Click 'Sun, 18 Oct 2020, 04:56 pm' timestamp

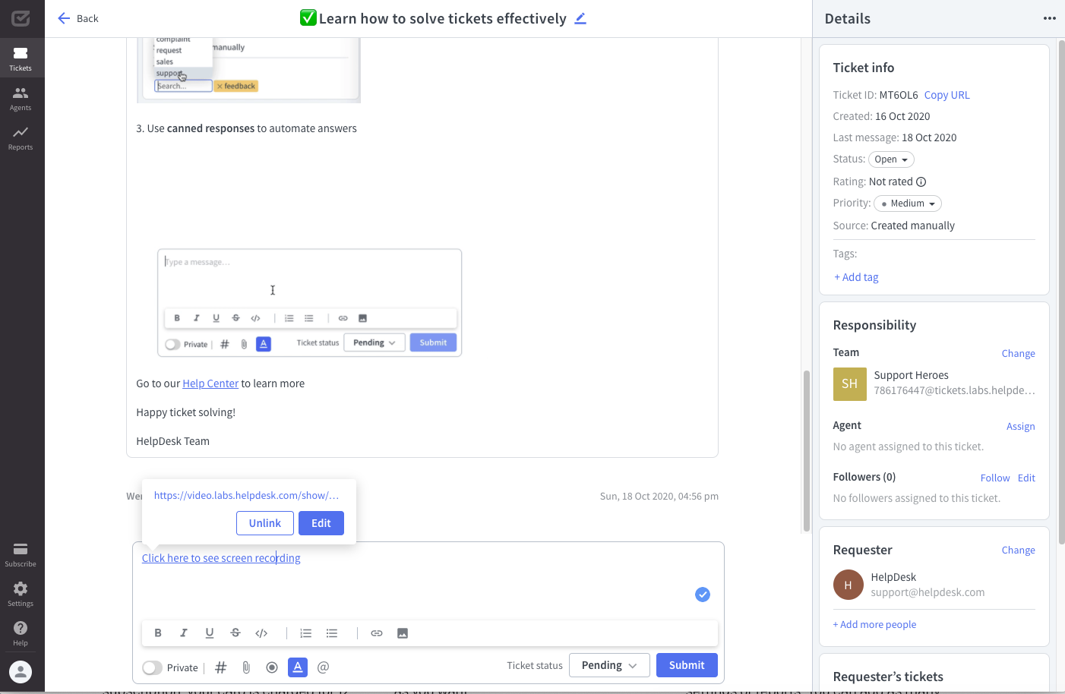(659, 496)
